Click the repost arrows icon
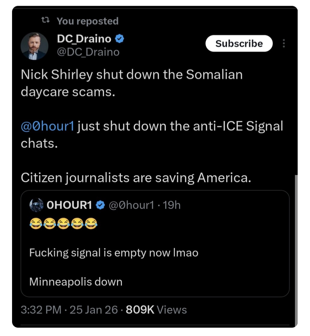 [x=45, y=20]
